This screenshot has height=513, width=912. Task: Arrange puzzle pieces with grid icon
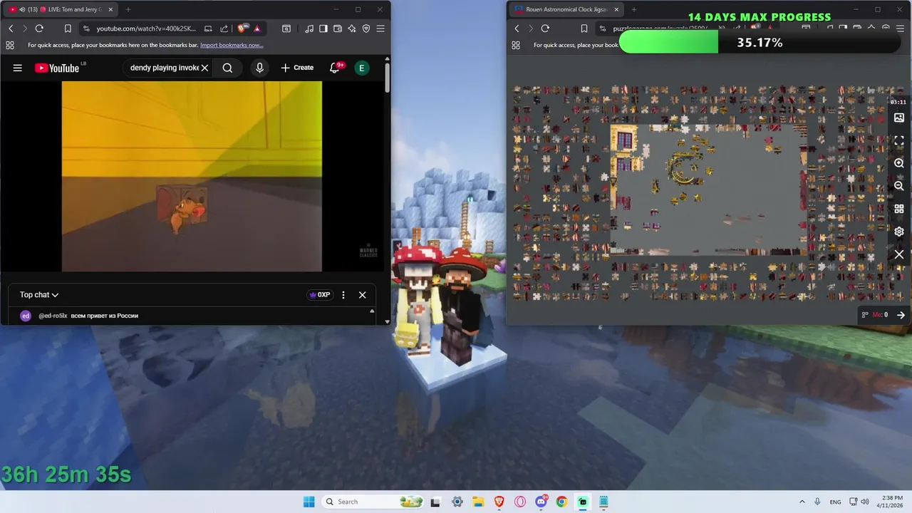[x=899, y=209]
